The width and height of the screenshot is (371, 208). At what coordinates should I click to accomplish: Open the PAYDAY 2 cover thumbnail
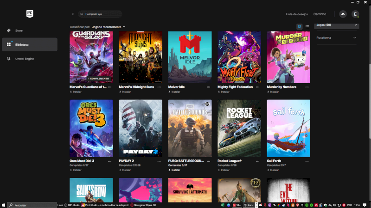tap(141, 128)
